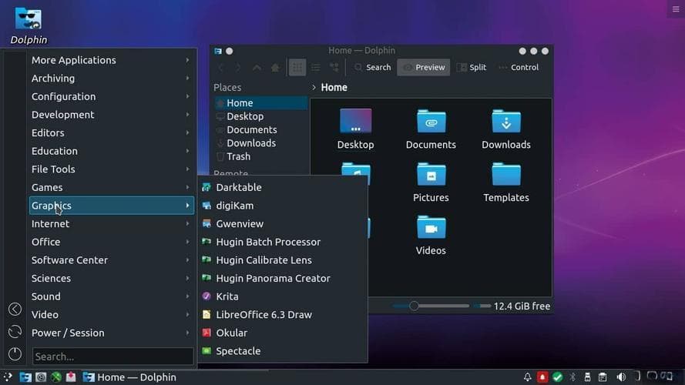This screenshot has height=385, width=685.
Task: Switch Dolphin to details tree view
Action: [x=334, y=68]
